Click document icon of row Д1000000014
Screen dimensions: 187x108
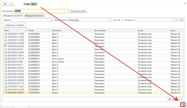(x=6, y=68)
